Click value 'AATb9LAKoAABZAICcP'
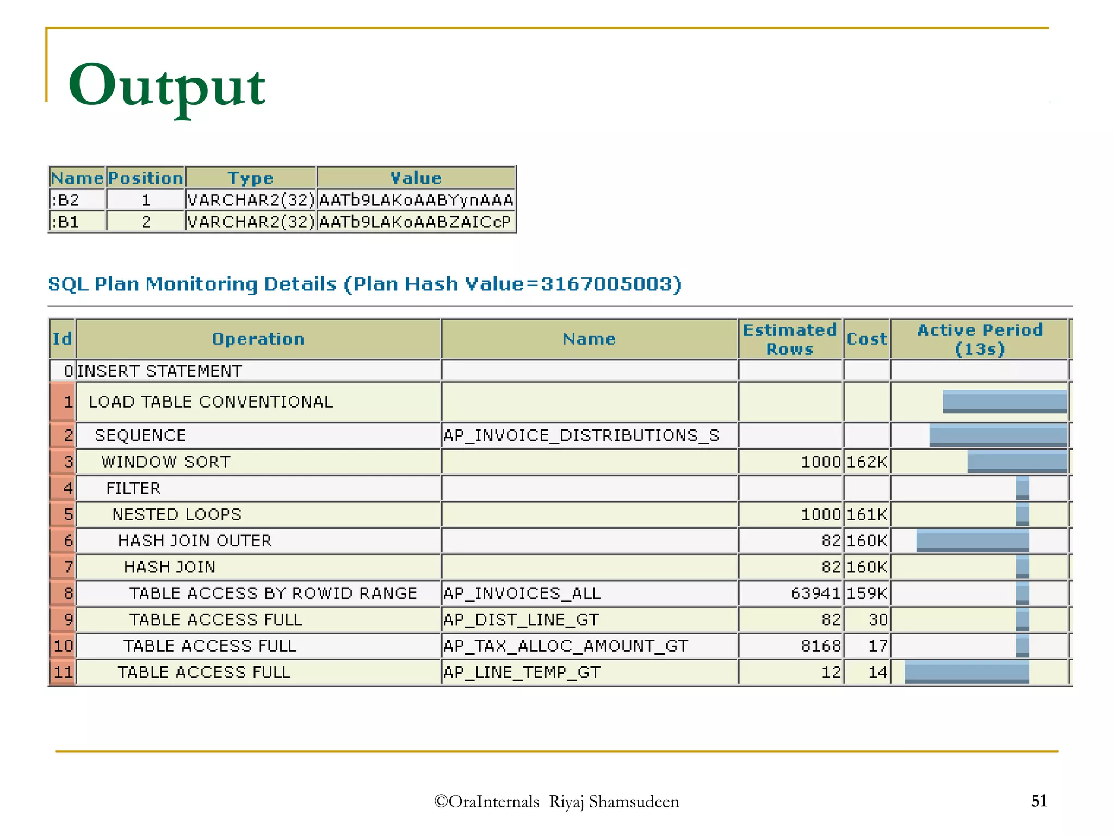Image resolution: width=1114 pixels, height=835 pixels. point(416,222)
